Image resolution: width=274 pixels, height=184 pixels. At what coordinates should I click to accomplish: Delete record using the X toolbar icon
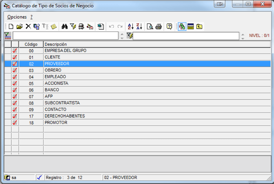coord(28,26)
